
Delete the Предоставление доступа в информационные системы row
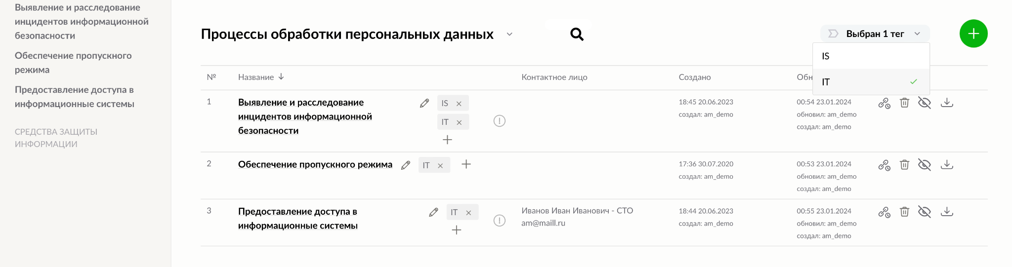coord(904,212)
